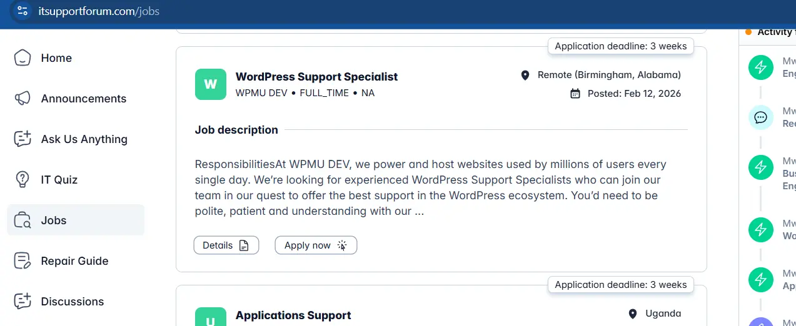Click the comment bubble activity icon
Viewport: 796px width, 326px height.
point(760,117)
